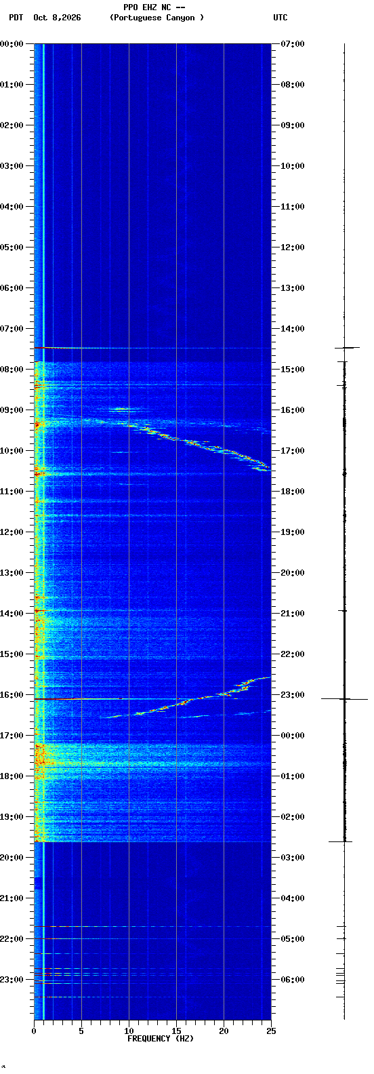Screen dimensions: 374x1074
Task: Click the UTC '15:00' time label
Action: [293, 370]
